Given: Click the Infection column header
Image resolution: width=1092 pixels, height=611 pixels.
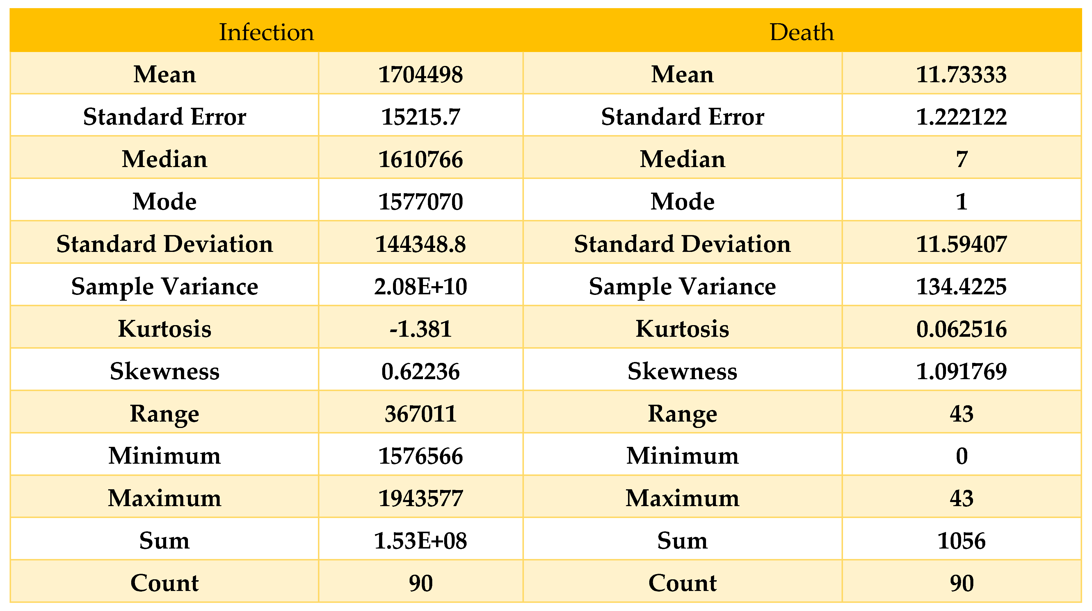Looking at the screenshot, I should [266, 32].
